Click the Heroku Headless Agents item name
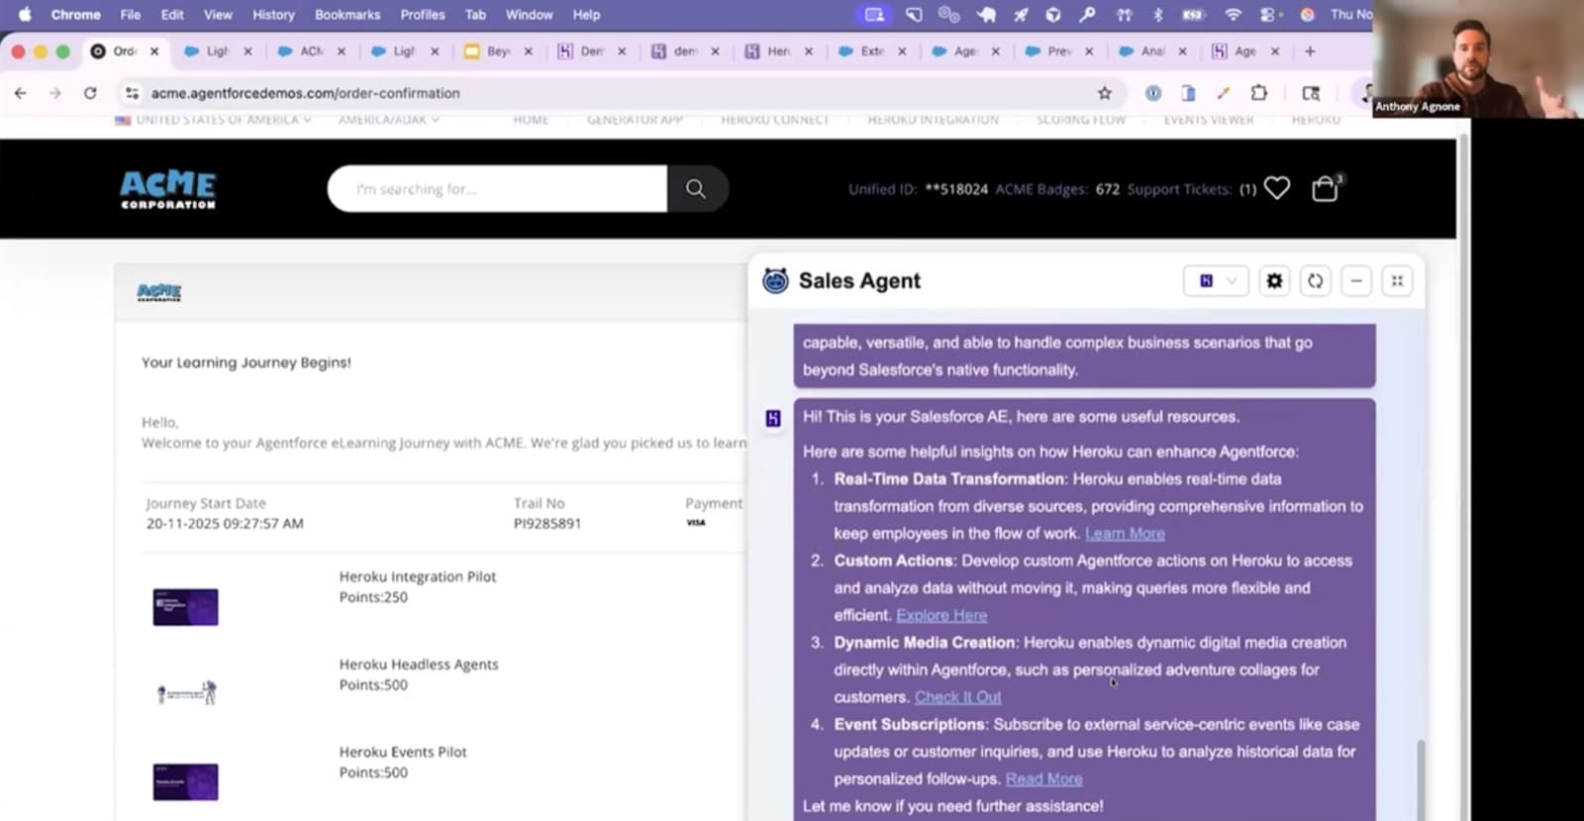This screenshot has width=1584, height=821. [x=419, y=665]
